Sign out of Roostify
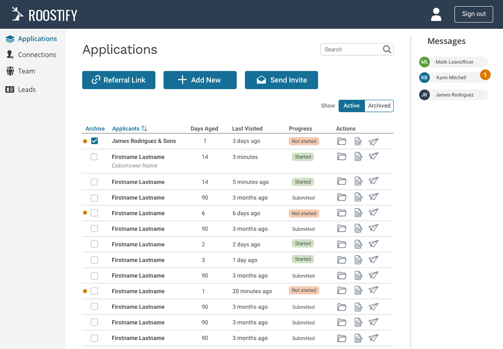 point(474,14)
